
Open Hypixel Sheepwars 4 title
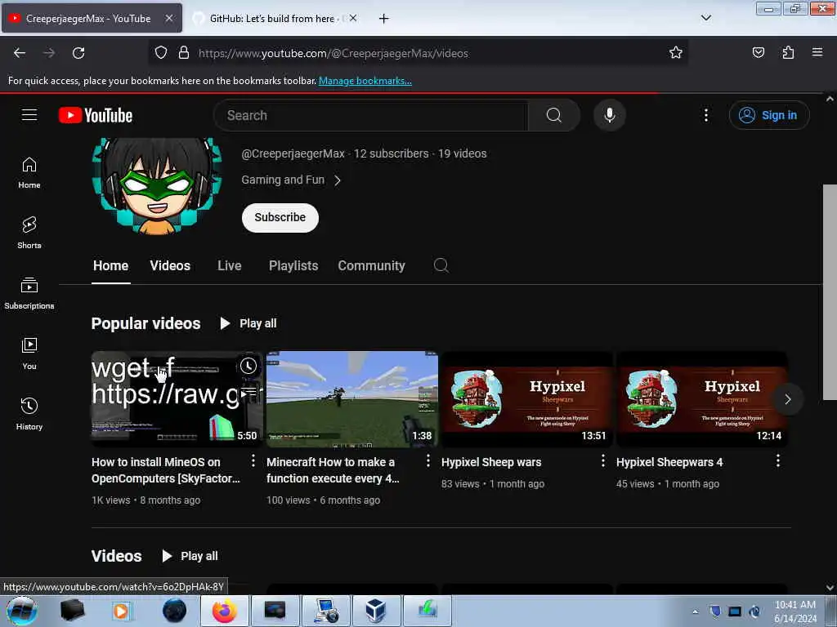pyautogui.click(x=669, y=462)
